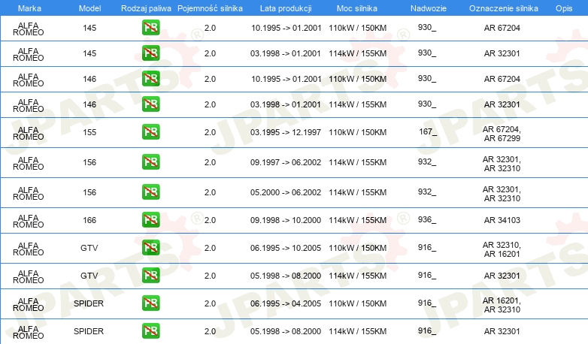Click GTV model cell in AR 32301 row

coord(89,276)
